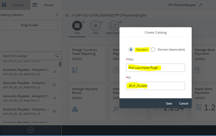Select the Tiles list view icon

(95, 26)
